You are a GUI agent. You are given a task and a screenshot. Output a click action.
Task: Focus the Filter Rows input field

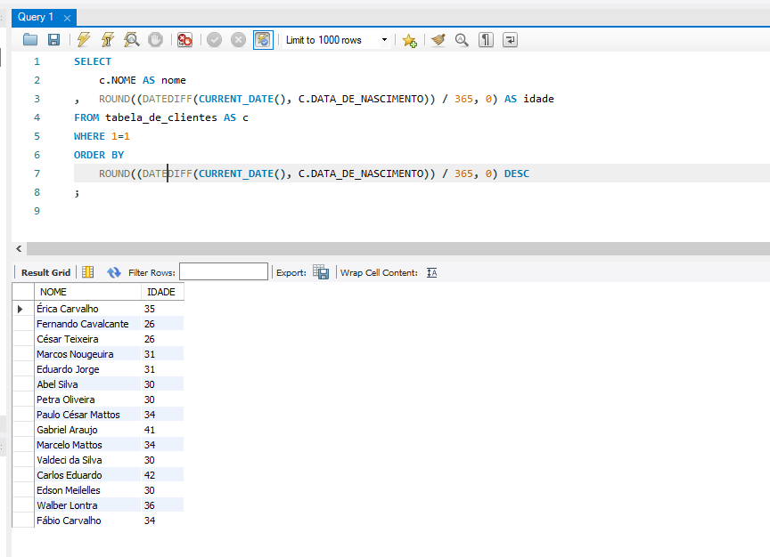223,272
